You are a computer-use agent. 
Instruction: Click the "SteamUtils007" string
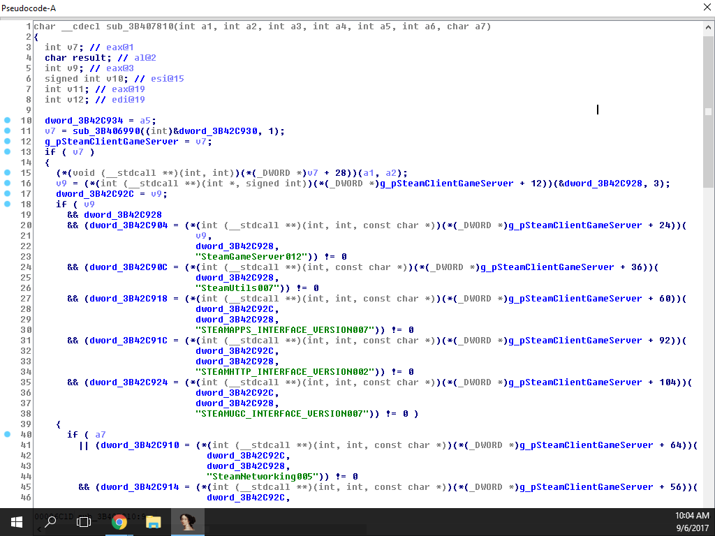tap(237, 288)
